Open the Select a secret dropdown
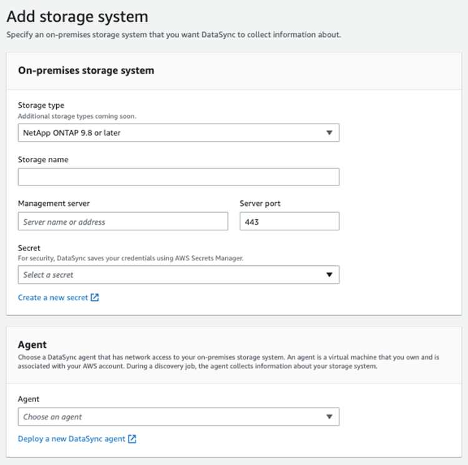Viewport: 468px width, 465px height. [178, 275]
